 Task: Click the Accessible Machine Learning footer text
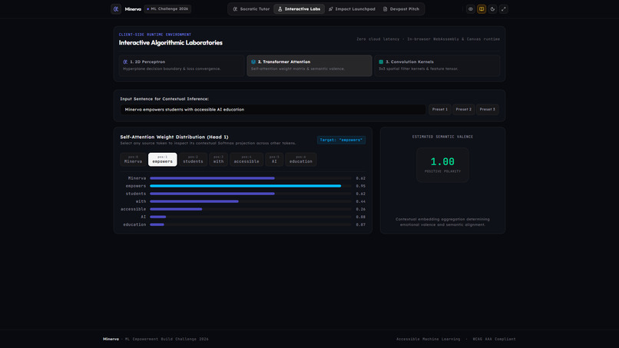[x=429, y=339]
